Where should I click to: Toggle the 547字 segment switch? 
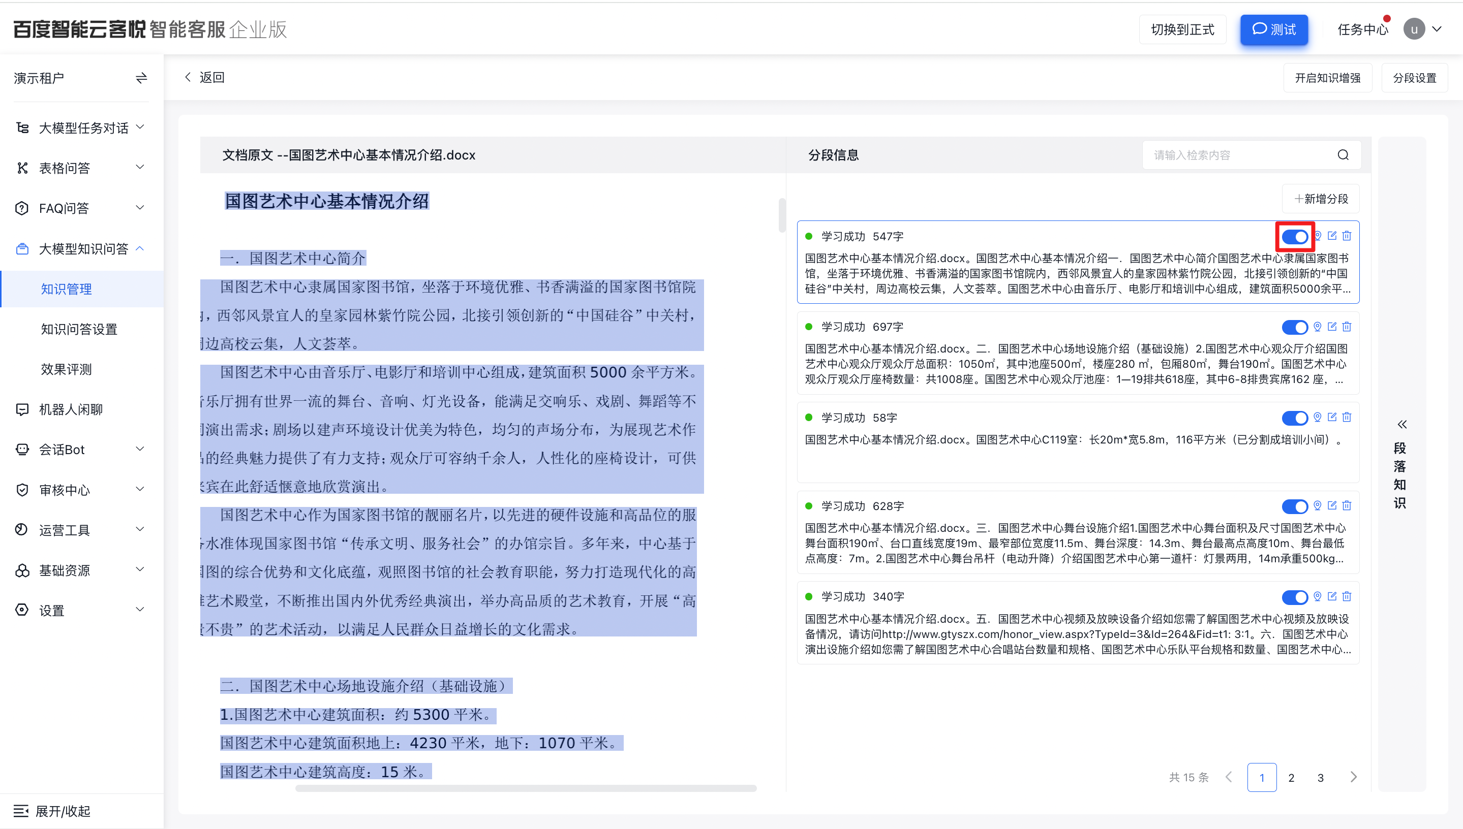(1295, 237)
